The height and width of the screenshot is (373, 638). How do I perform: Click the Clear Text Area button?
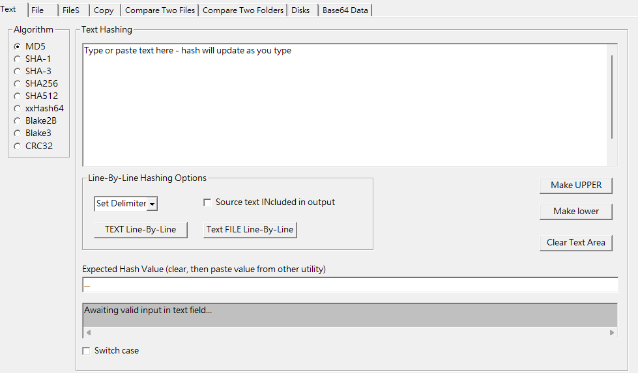tap(576, 243)
